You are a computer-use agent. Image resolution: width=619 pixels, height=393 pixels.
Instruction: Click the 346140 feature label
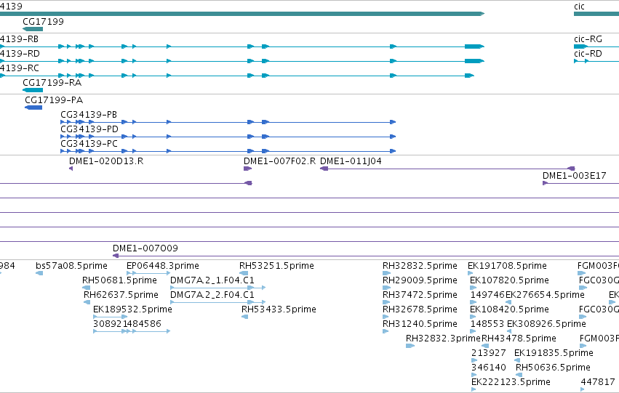coord(489,367)
